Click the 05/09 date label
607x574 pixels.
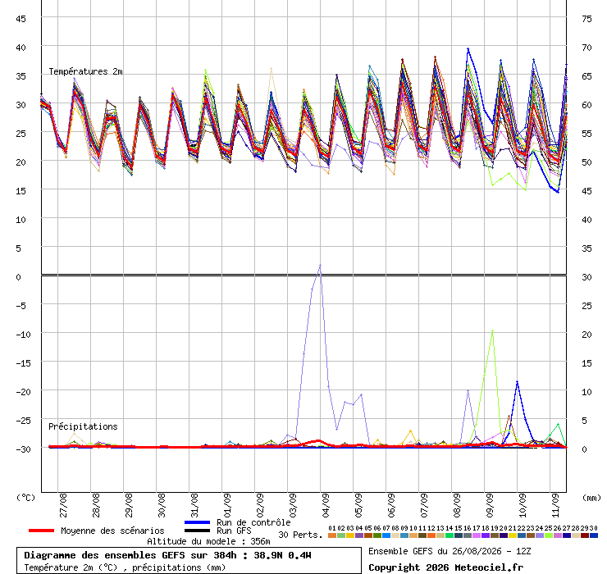point(358,505)
